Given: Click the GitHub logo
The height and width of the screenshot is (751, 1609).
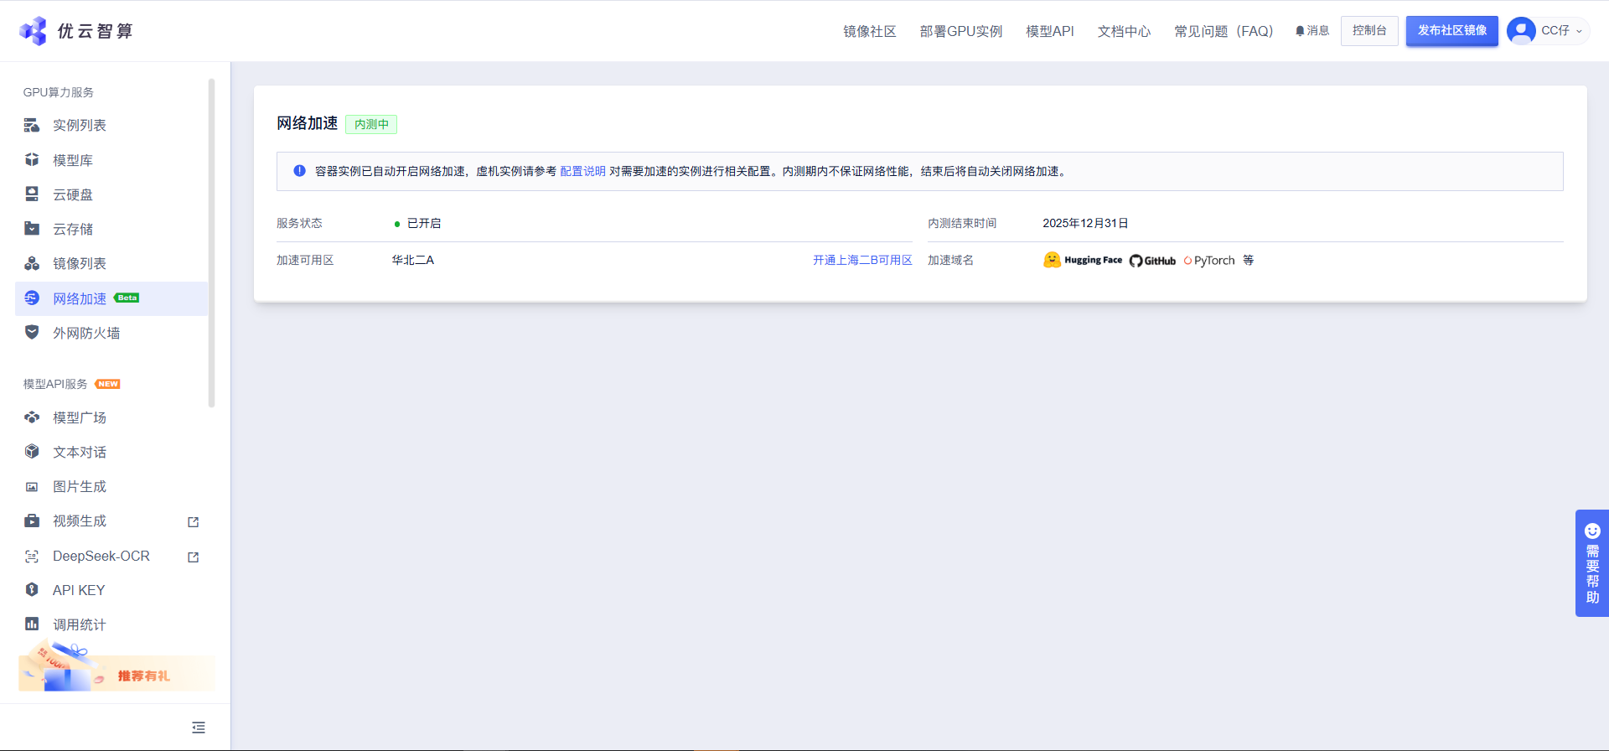Looking at the screenshot, I should [x=1152, y=261].
